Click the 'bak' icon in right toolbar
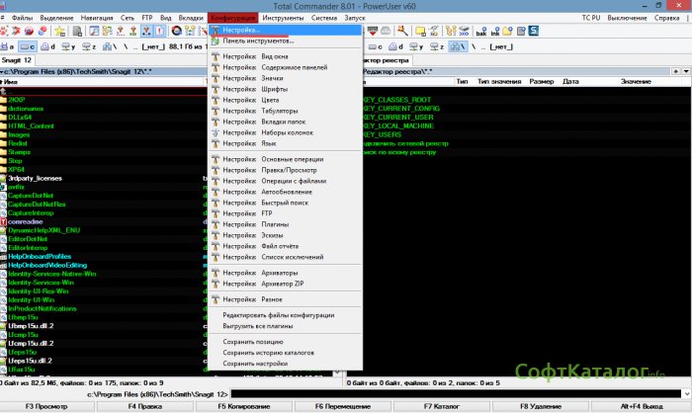Viewport: 692px width, 413px height. [480, 33]
